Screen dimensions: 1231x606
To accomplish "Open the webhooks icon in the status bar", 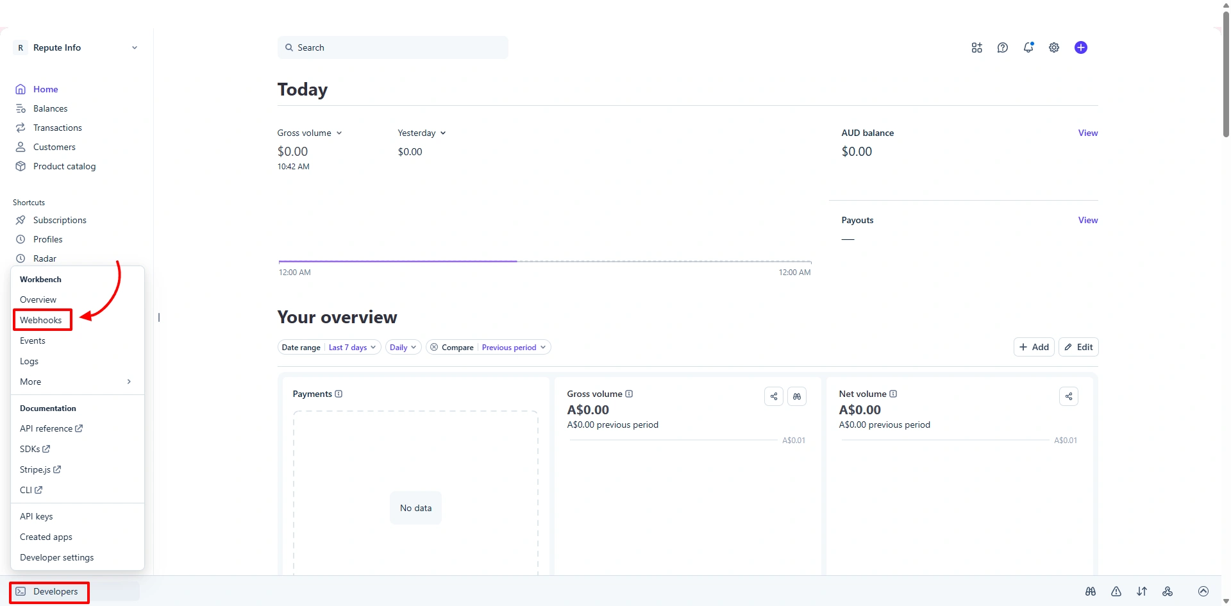I will (1168, 591).
